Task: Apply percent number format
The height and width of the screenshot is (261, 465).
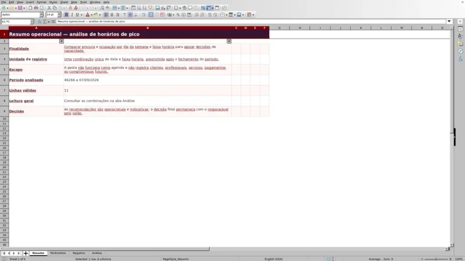Action: [178, 14]
